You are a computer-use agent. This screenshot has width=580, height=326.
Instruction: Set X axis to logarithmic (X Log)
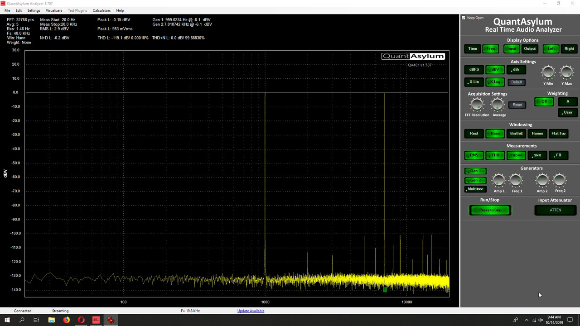495,82
